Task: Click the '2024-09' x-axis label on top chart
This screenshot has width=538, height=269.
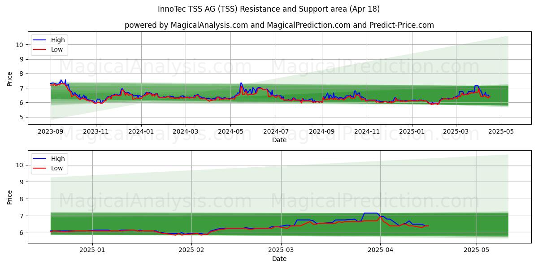Action: tap(321, 131)
